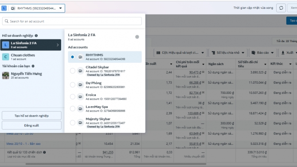Image resolution: width=297 pixels, height=167 pixels.
Task: Click Đăng xuất logout button
Action: 31,125
